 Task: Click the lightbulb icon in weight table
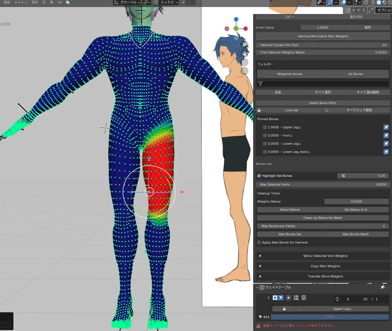[304, 298]
